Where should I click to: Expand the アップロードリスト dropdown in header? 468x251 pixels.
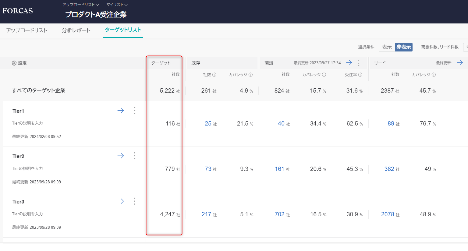click(80, 5)
